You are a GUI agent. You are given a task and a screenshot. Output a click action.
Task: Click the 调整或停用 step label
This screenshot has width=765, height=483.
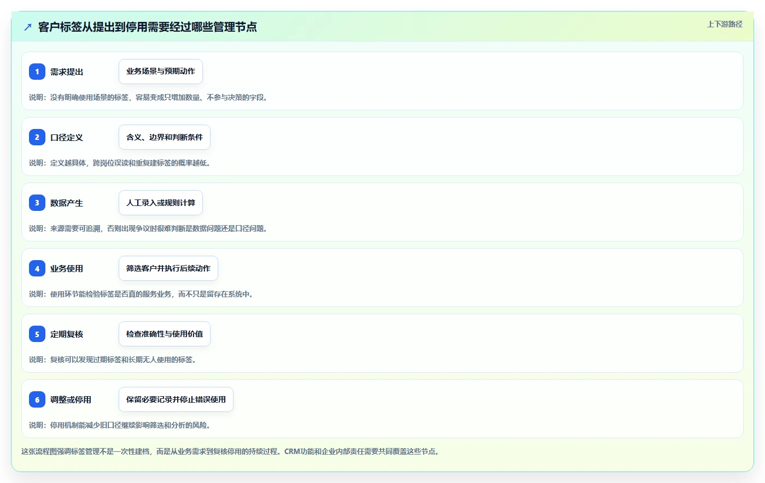click(71, 399)
